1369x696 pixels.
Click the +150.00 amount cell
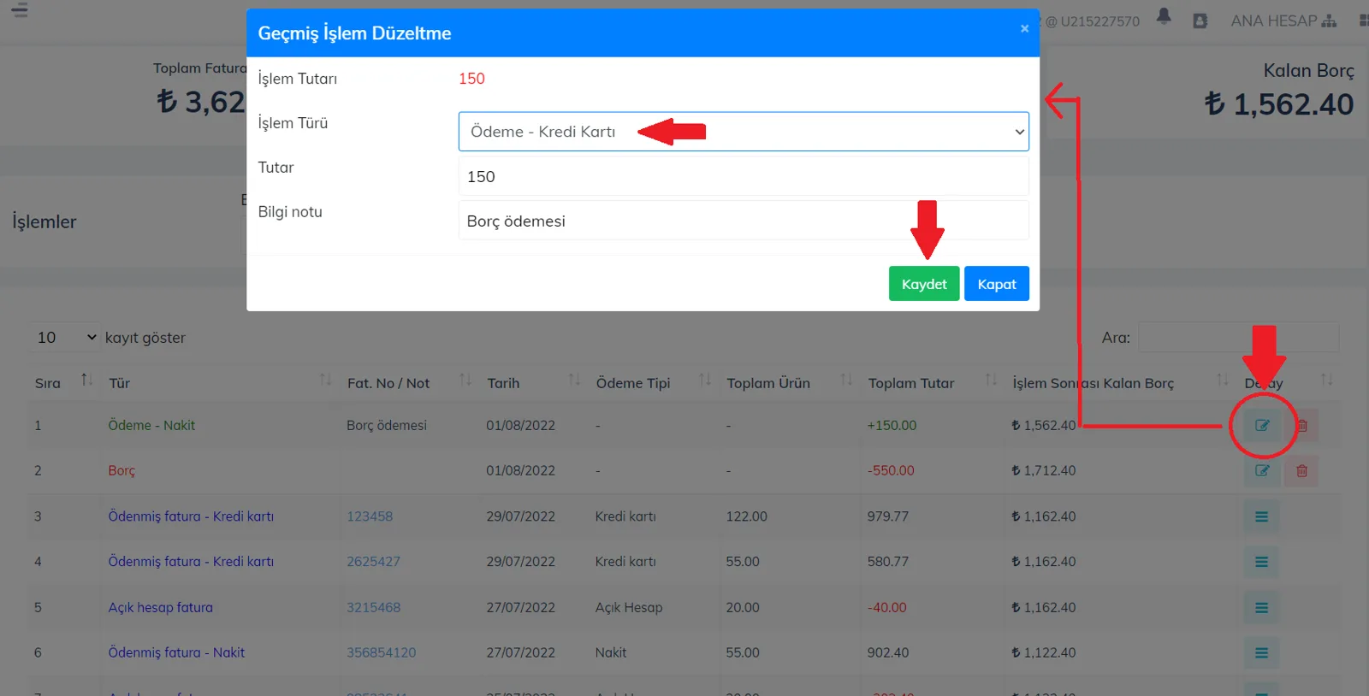tap(892, 426)
